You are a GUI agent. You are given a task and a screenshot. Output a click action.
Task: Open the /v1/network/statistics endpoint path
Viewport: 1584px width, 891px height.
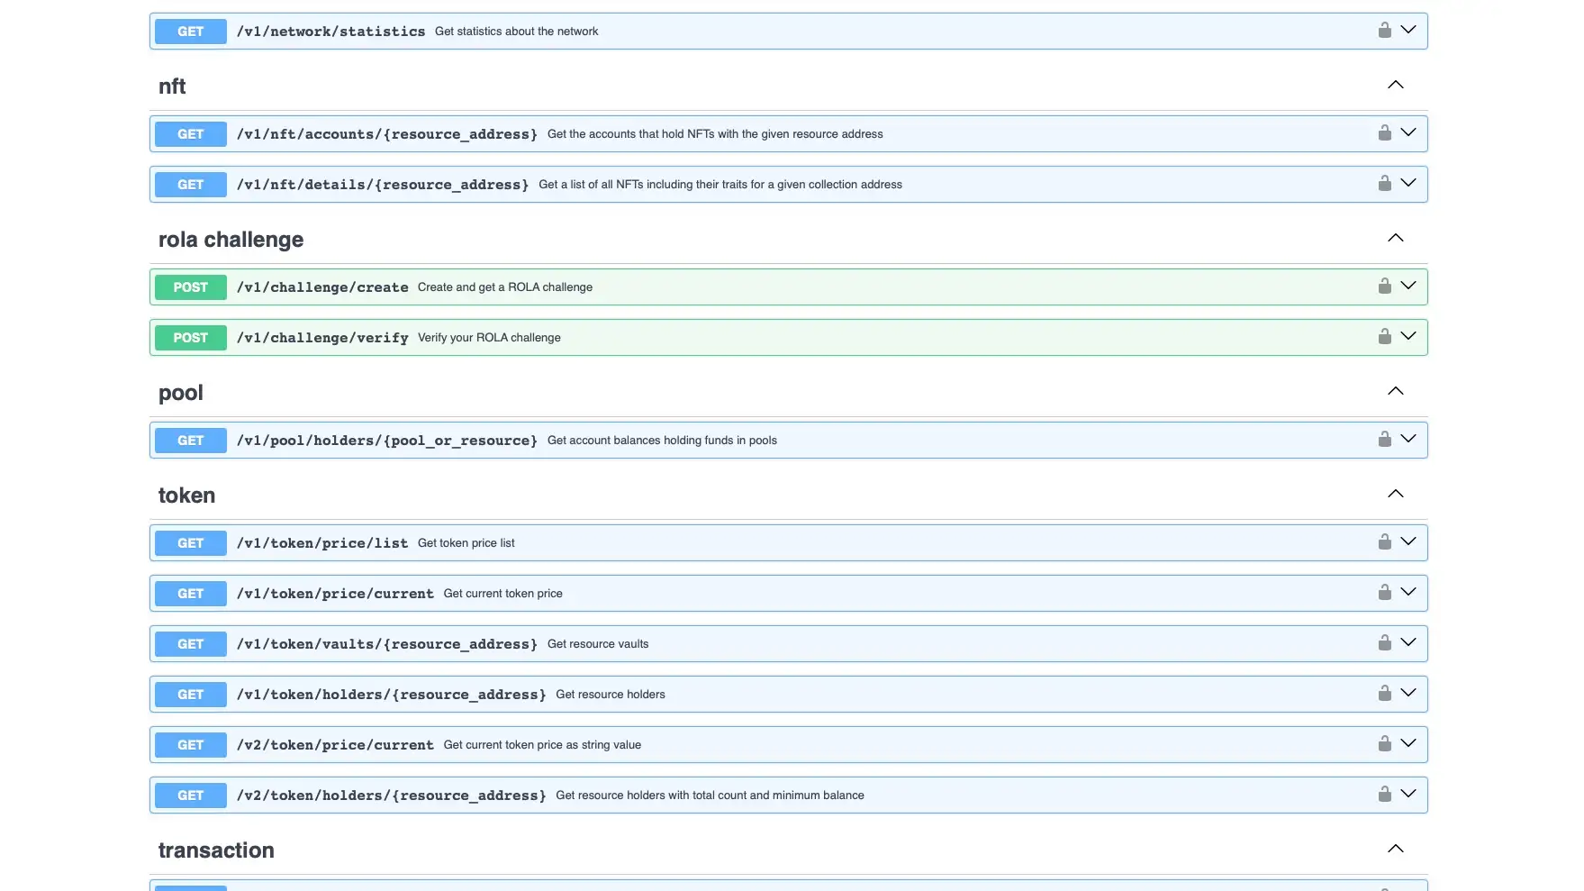coord(330,32)
